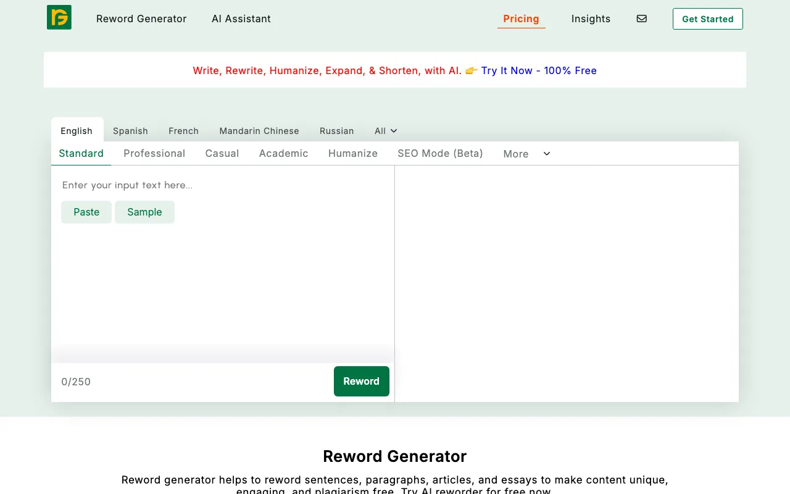Image resolution: width=790 pixels, height=494 pixels.
Task: Open Reword Generator nav link
Action: [141, 19]
